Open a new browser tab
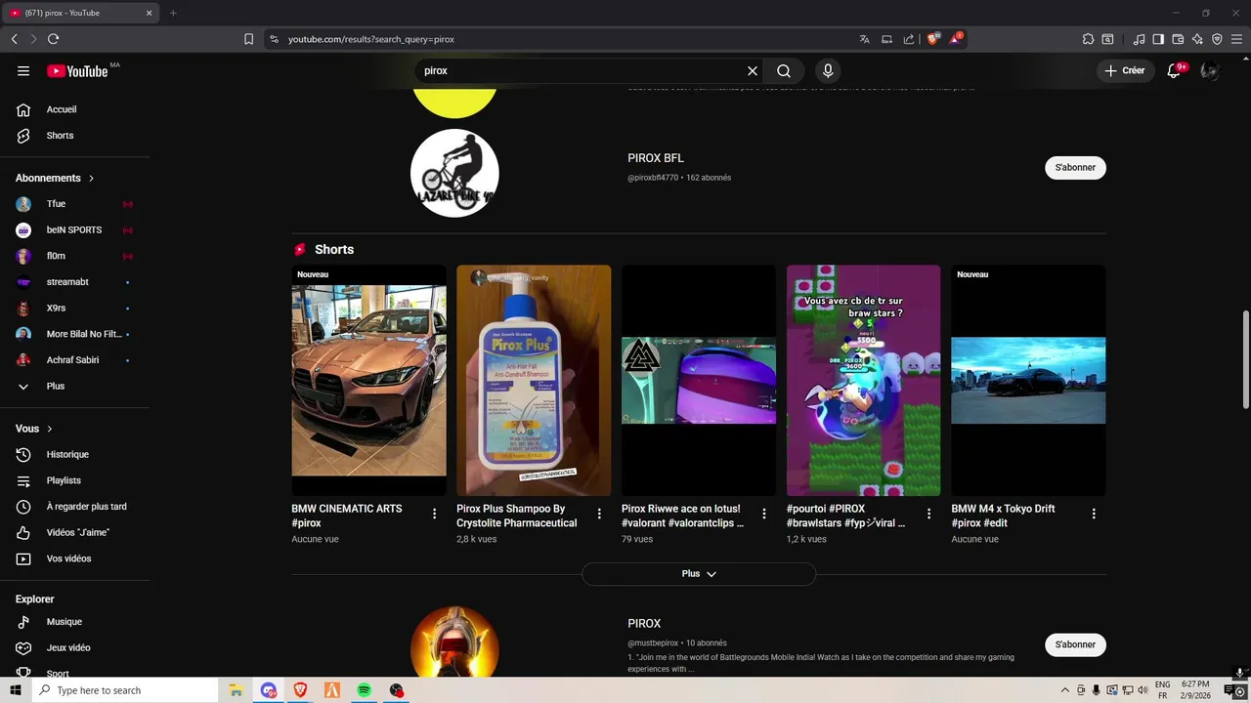 pos(173,13)
